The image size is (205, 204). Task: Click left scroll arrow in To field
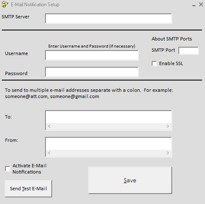pos(49,126)
